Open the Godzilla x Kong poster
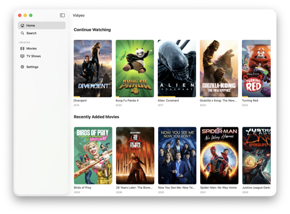290x214 pixels. (219, 69)
